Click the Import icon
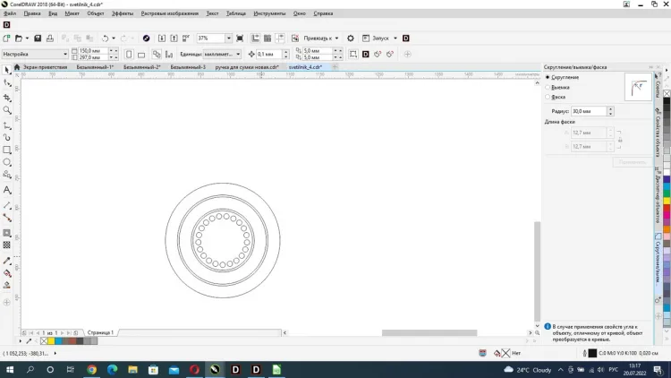Image resolution: width=671 pixels, height=378 pixels. tap(162, 39)
